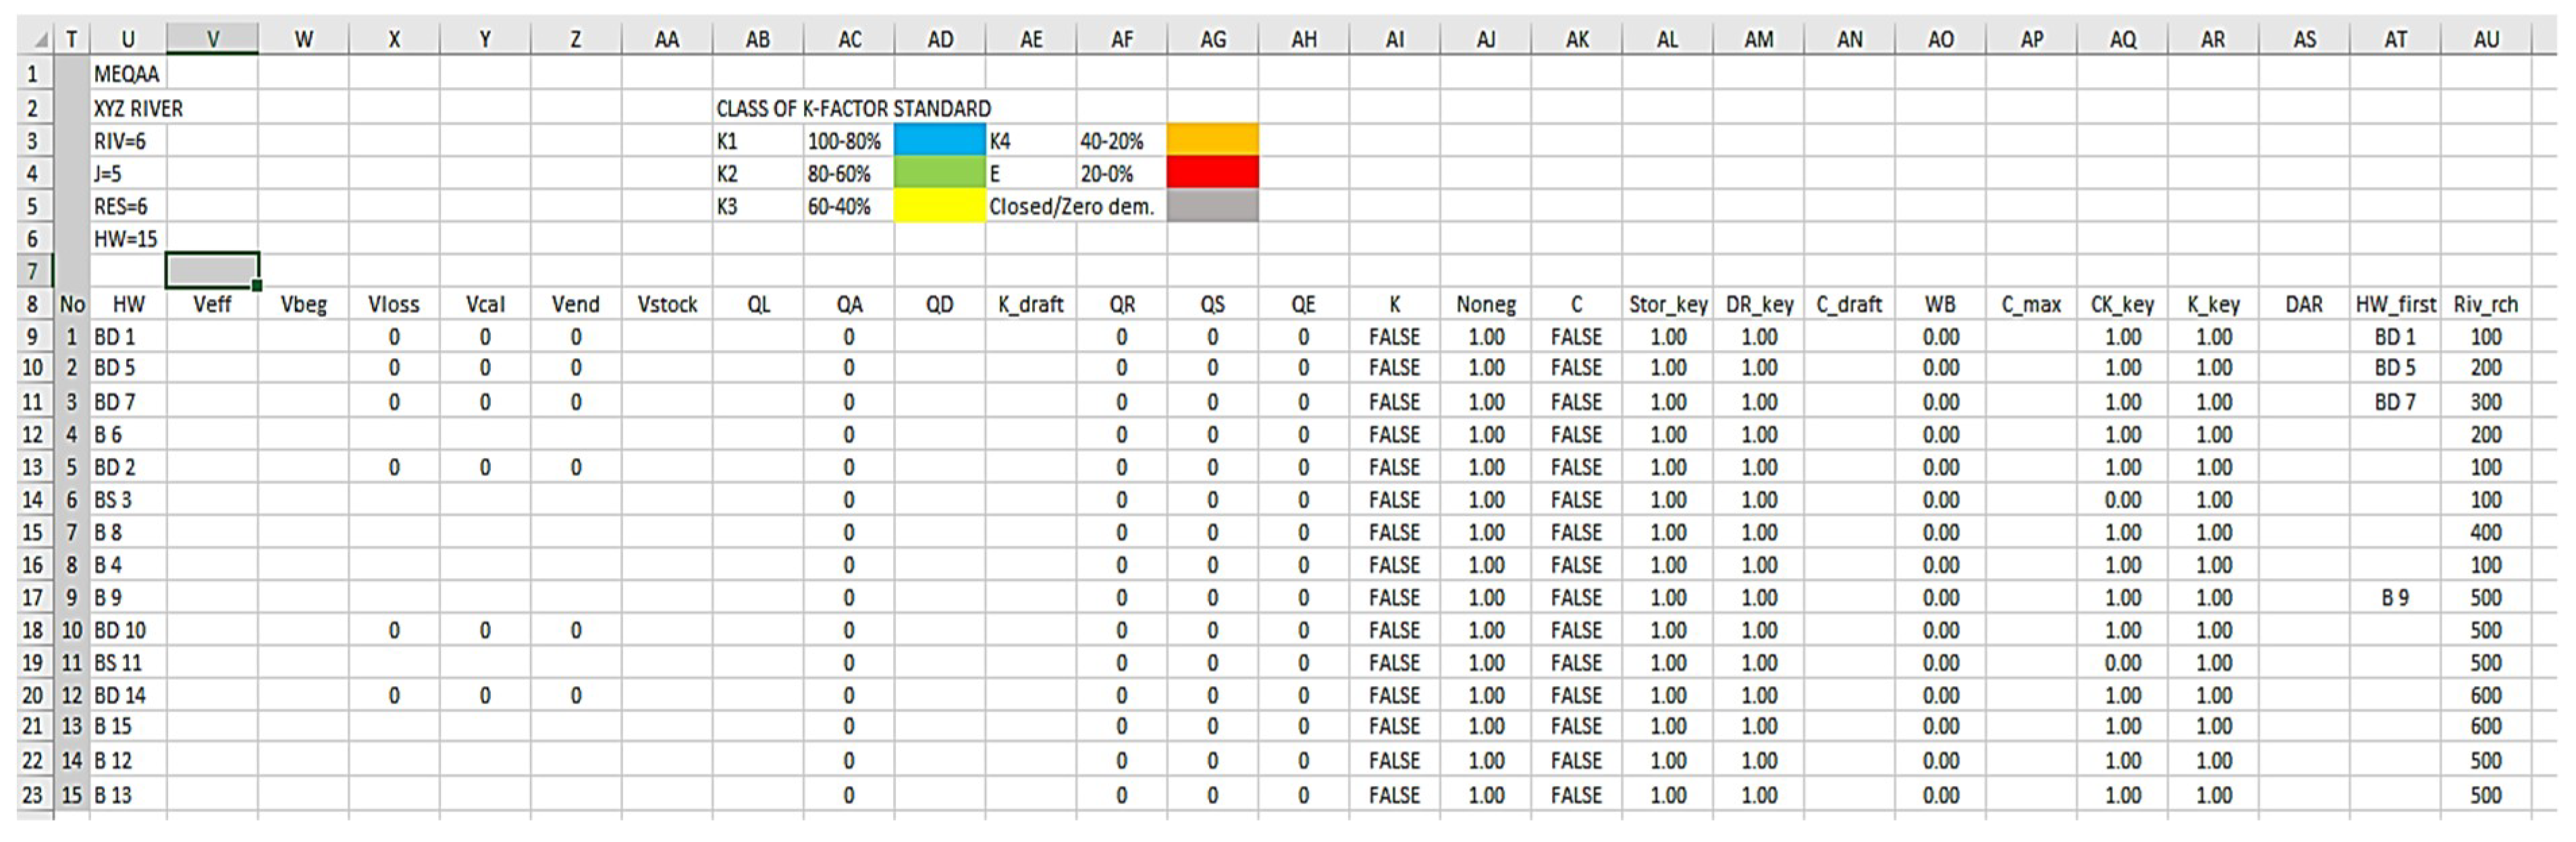This screenshot has height=842, width=2576.
Task: Select the red E class swatch
Action: click(1212, 173)
